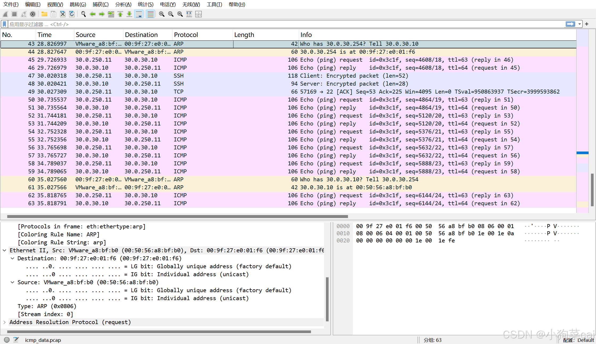This screenshot has height=344, width=596.
Task: Click the resize columns icon
Action: click(x=189, y=14)
